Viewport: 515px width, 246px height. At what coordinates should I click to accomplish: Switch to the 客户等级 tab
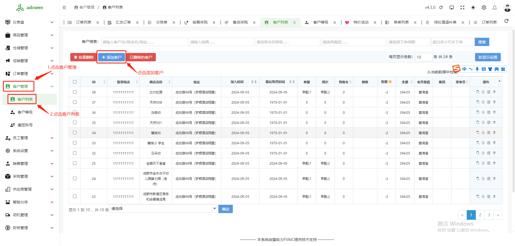321,22
